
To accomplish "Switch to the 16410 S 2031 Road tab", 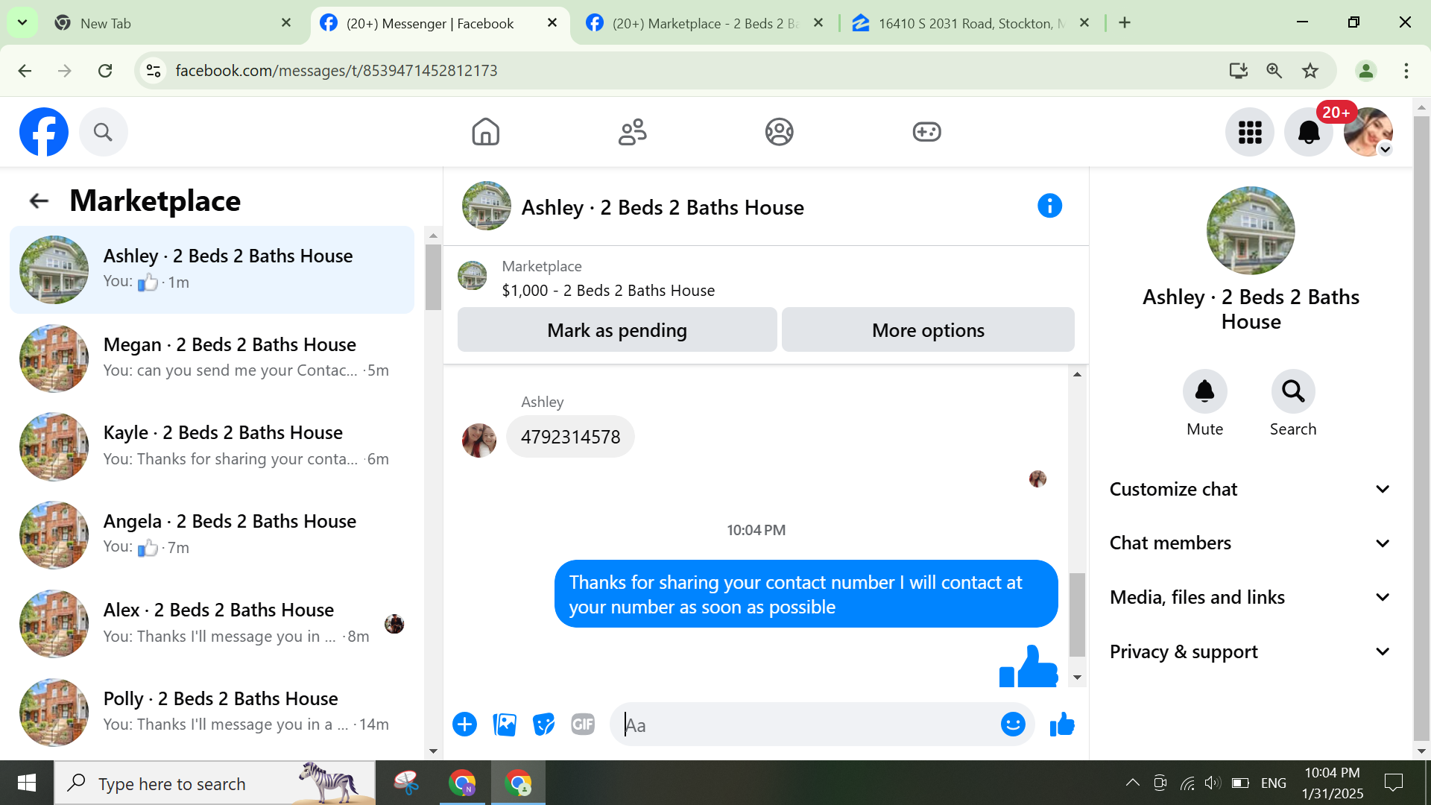I will (971, 24).
